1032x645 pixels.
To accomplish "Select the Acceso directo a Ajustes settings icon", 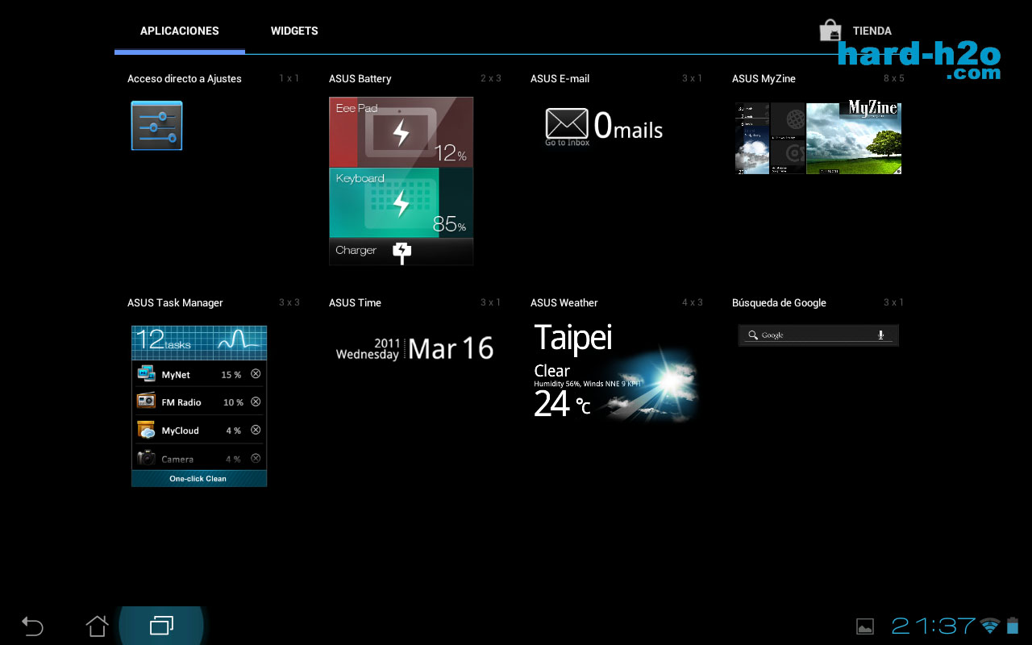I will pos(156,125).
